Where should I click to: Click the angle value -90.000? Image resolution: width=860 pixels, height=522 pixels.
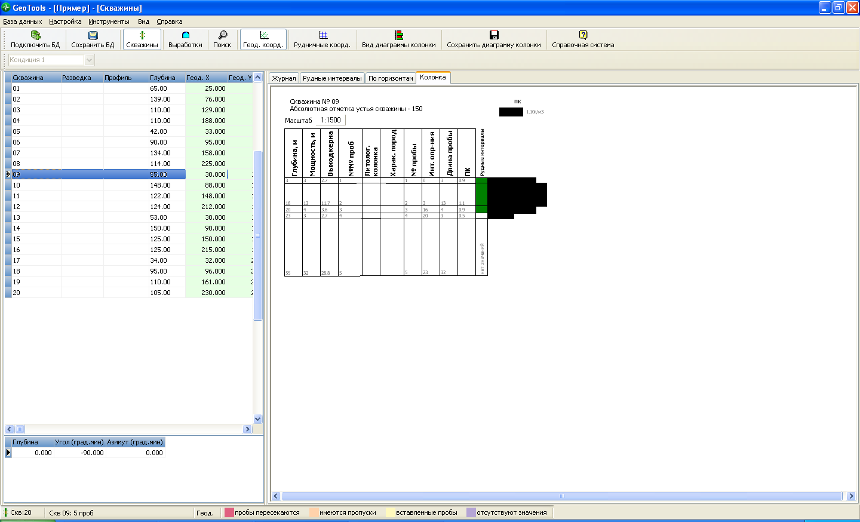(79, 453)
